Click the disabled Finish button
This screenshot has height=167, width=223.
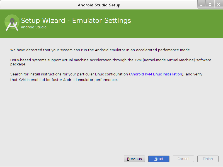pyautogui.click(x=208, y=159)
